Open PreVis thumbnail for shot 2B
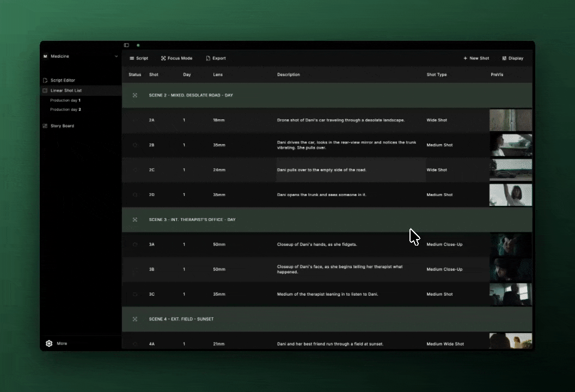 click(x=510, y=145)
